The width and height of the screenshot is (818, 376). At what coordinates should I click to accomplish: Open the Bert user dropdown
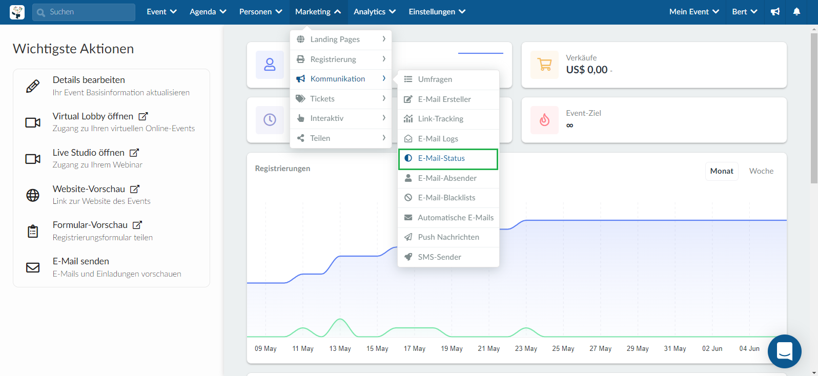click(745, 12)
